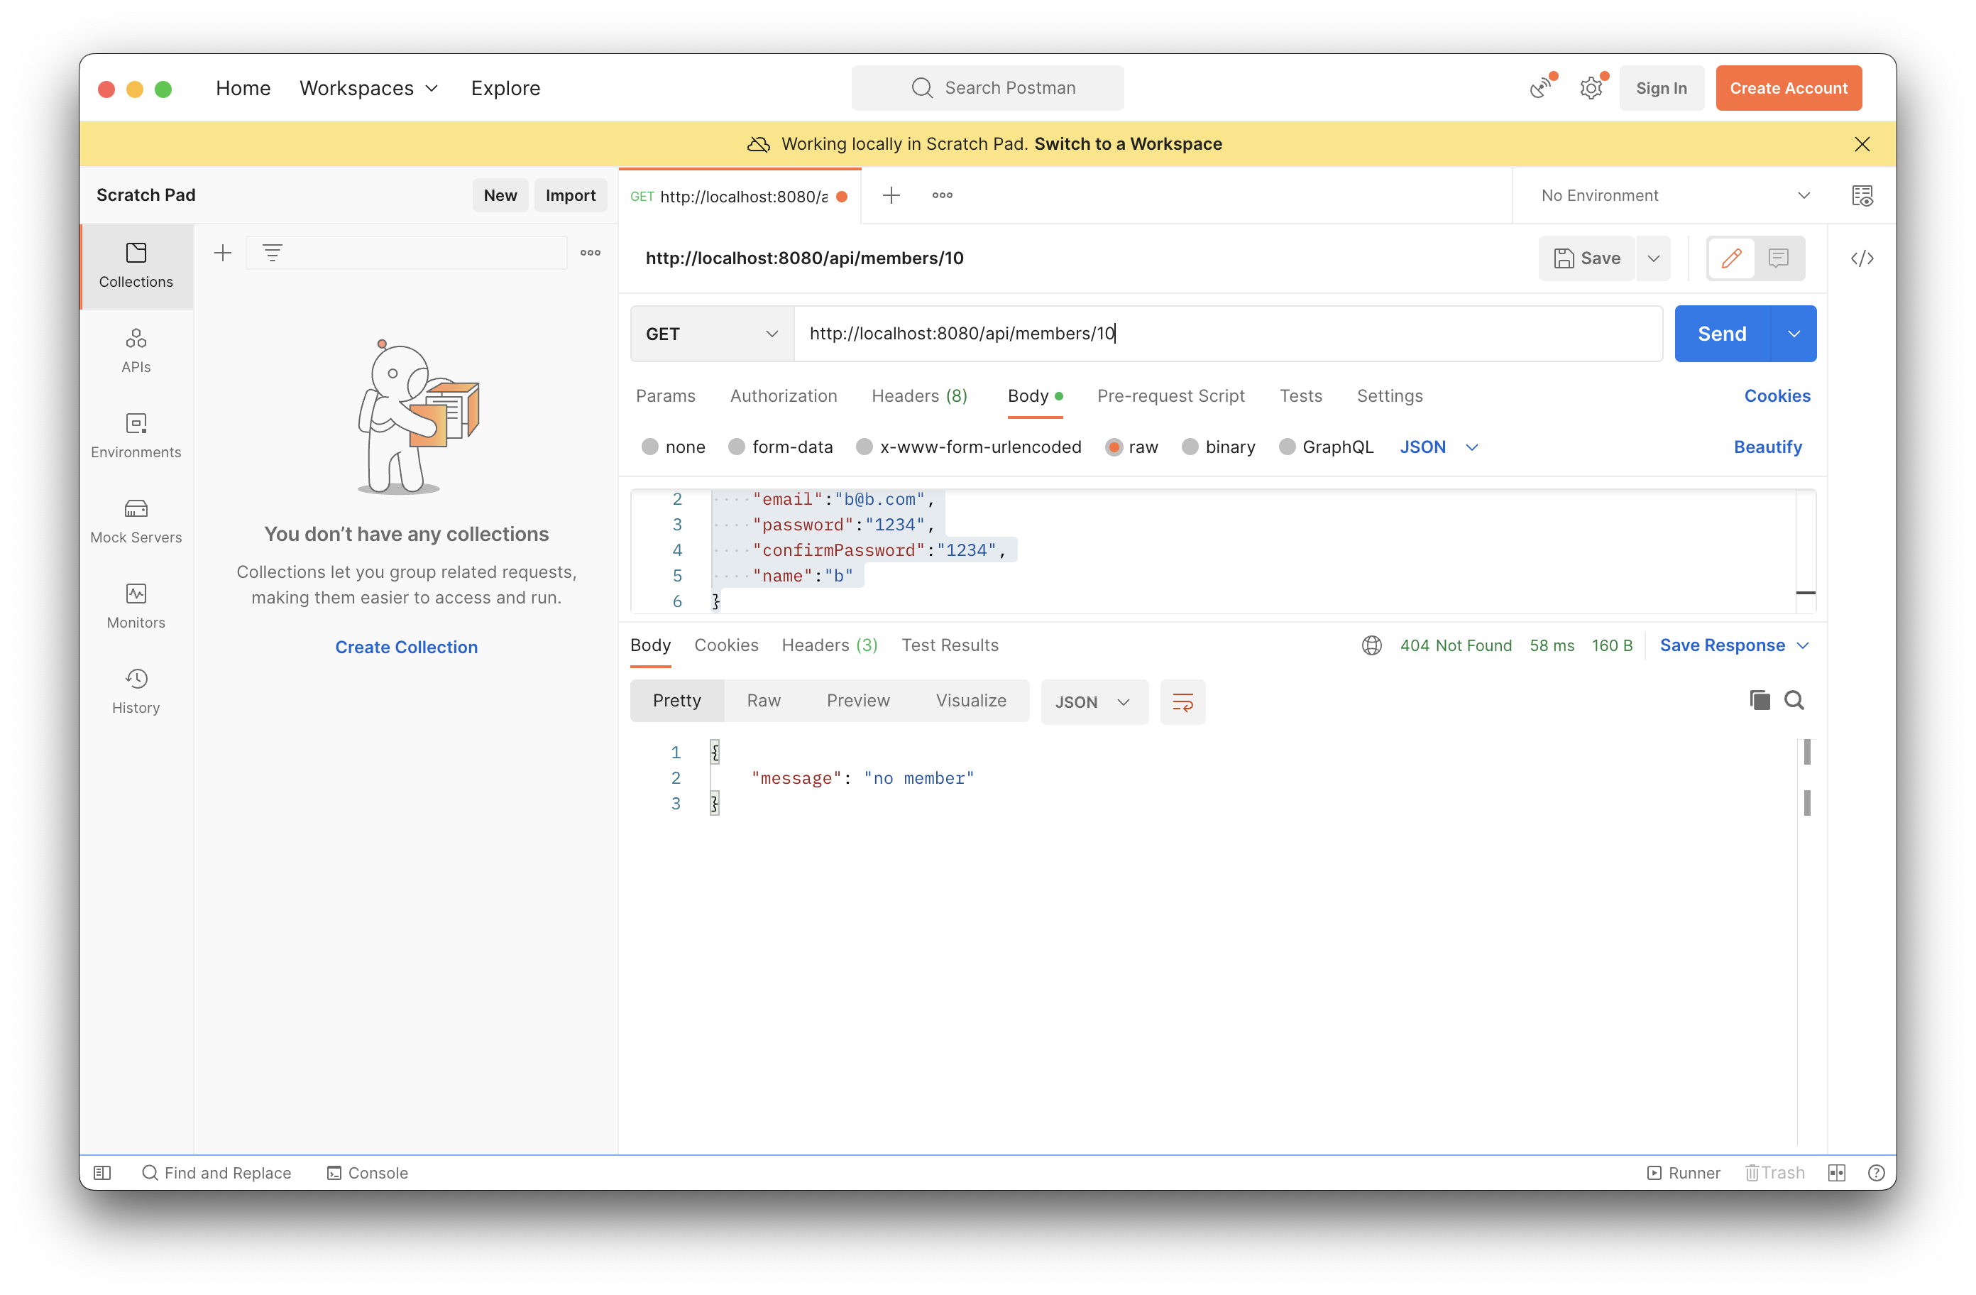
Task: Select the form-data body option
Action: [x=735, y=447]
